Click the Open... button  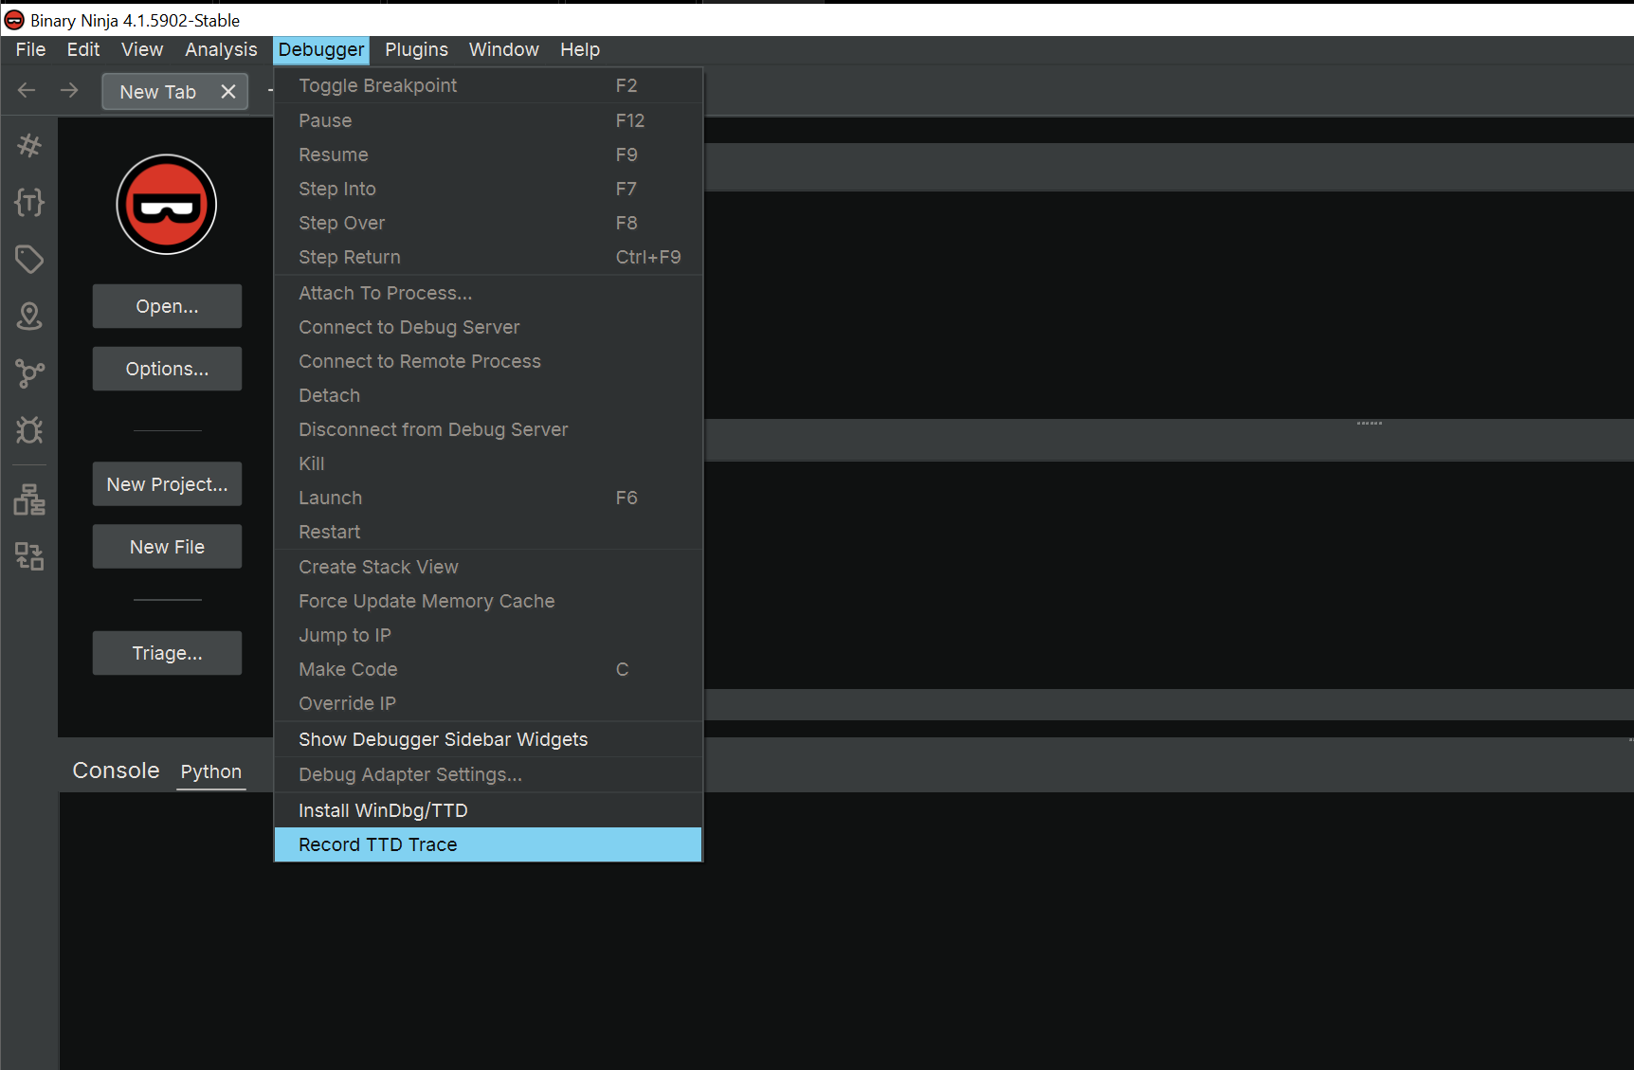[167, 306]
